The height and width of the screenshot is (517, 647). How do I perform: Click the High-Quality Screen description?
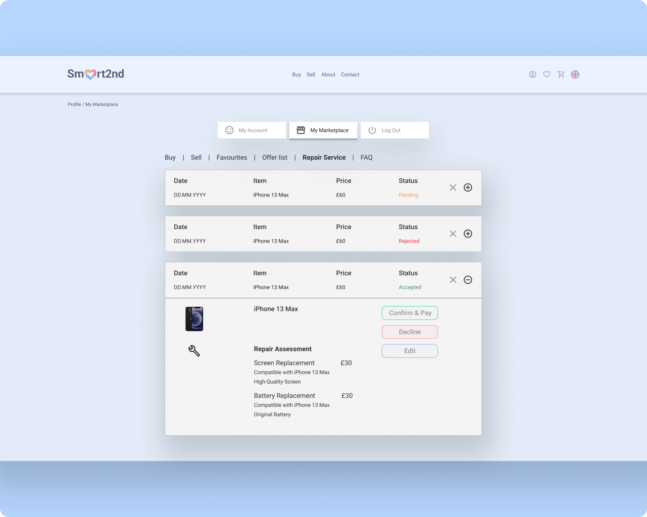tap(277, 382)
